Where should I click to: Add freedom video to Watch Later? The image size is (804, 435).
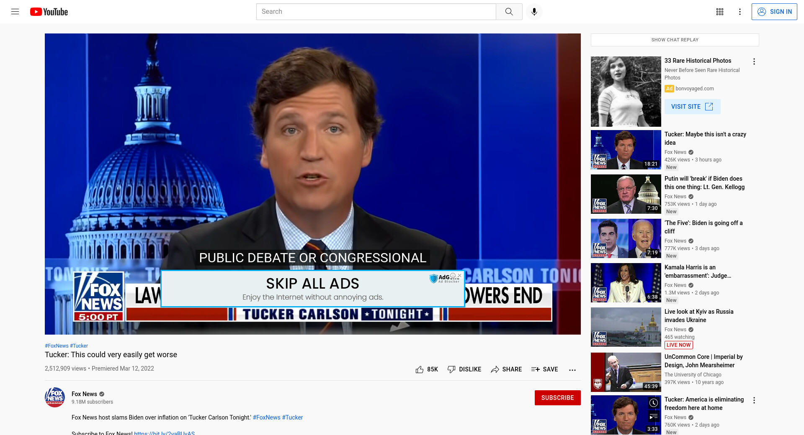(653, 403)
